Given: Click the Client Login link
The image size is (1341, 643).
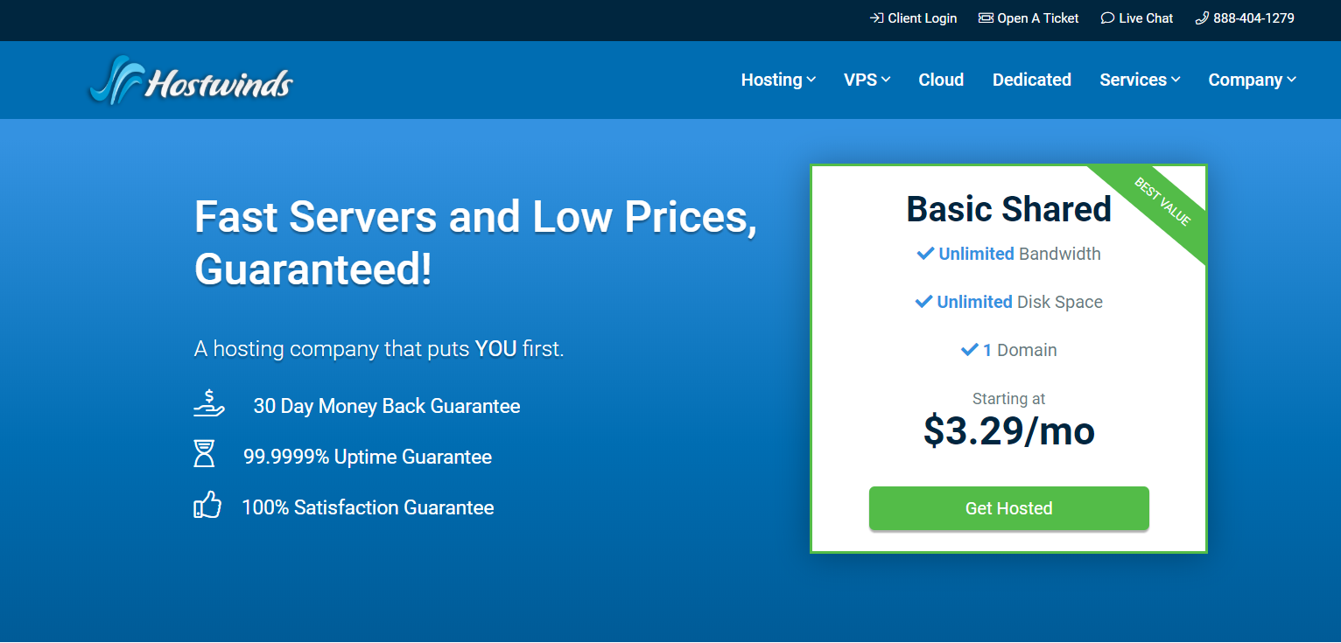Looking at the screenshot, I should pos(922,18).
